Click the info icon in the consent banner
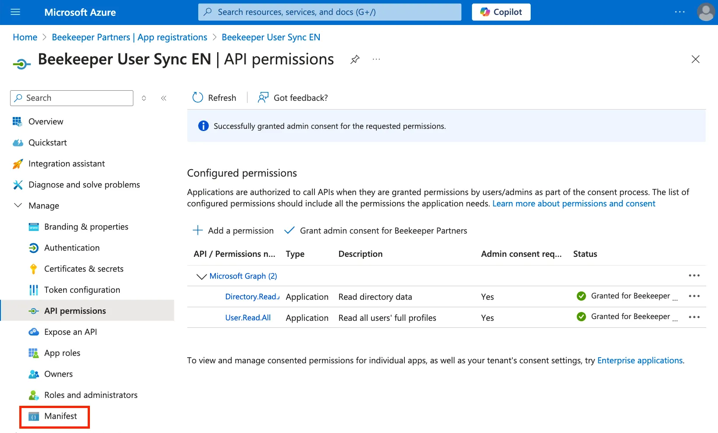The width and height of the screenshot is (718, 433). point(204,126)
